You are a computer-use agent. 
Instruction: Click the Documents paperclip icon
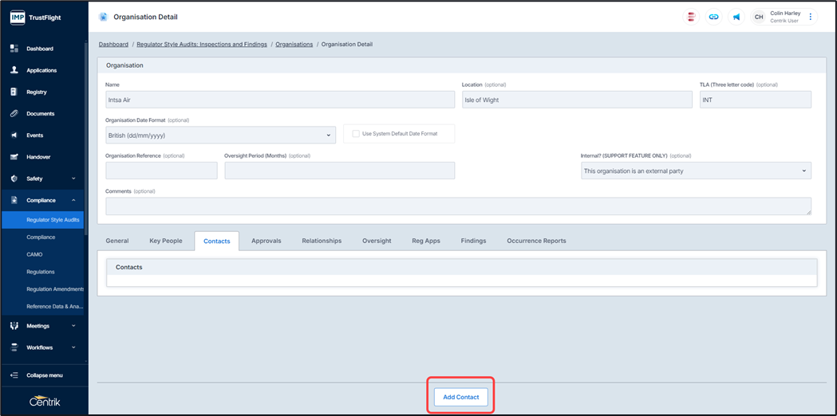coord(14,114)
